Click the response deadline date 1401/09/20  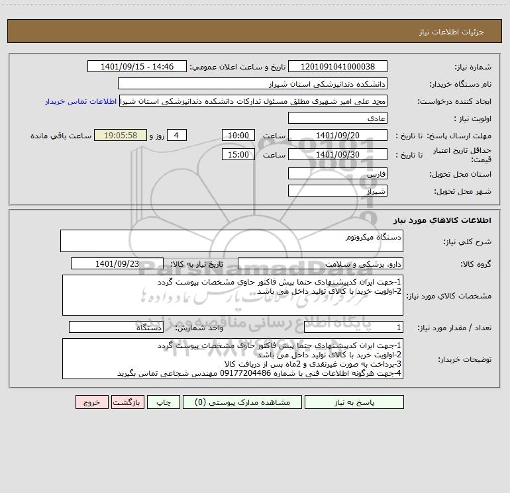tap(338, 135)
